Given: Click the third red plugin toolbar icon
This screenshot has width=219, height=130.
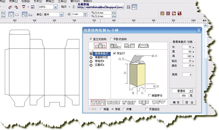Looking at the screenshot, I should point(174,14).
